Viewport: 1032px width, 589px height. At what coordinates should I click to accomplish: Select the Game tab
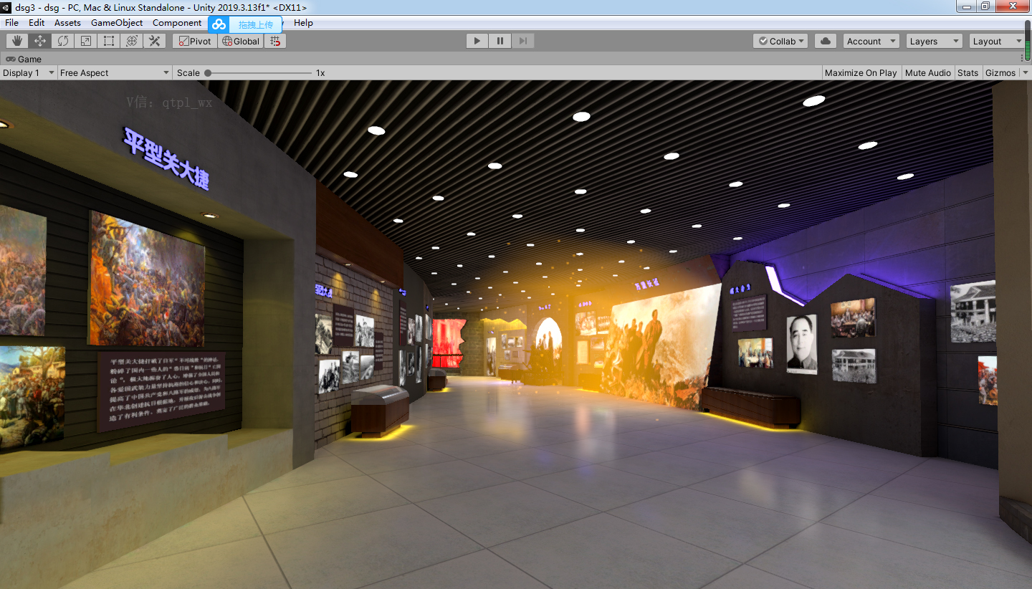point(24,59)
